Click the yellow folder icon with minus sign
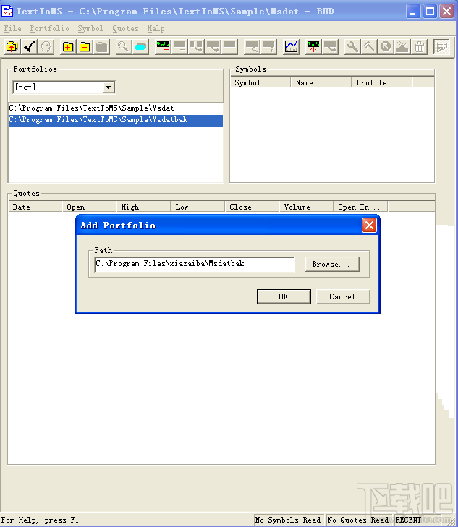The image size is (458, 527). click(x=85, y=47)
